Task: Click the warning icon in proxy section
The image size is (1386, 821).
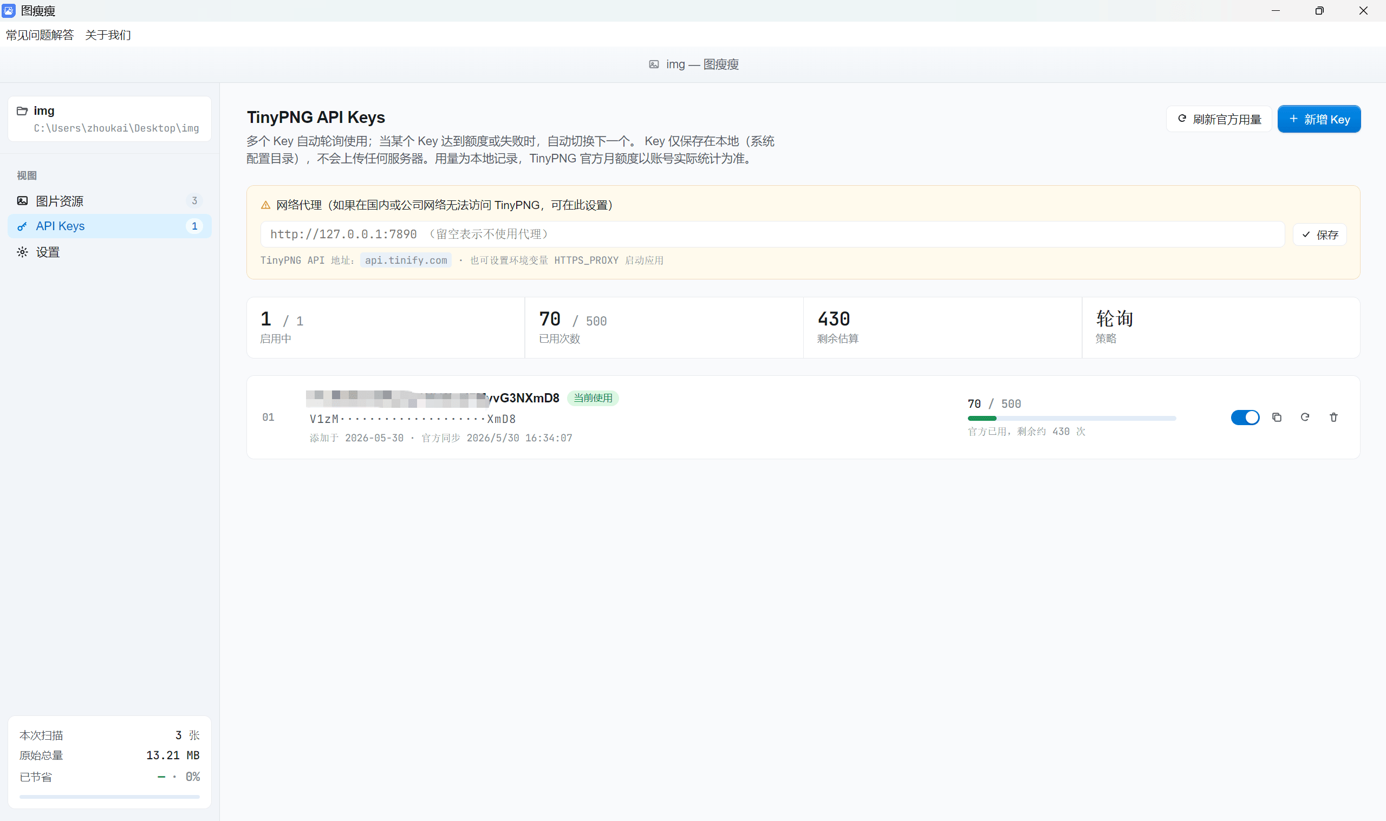Action: pos(265,205)
